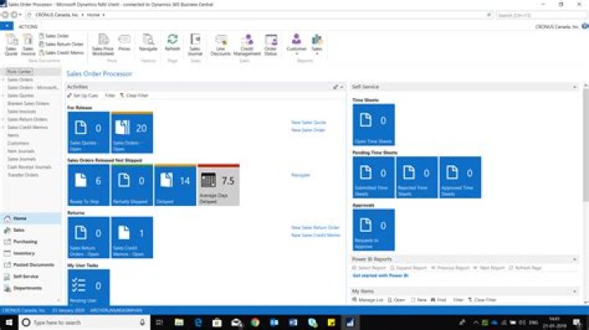The width and height of the screenshot is (589, 330).
Task: Click the Navigate ribbon icon
Action: (148, 42)
